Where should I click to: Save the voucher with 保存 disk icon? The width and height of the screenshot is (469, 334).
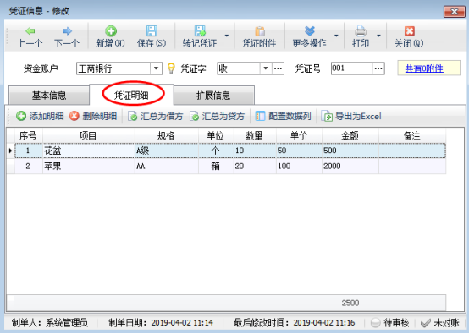(152, 31)
